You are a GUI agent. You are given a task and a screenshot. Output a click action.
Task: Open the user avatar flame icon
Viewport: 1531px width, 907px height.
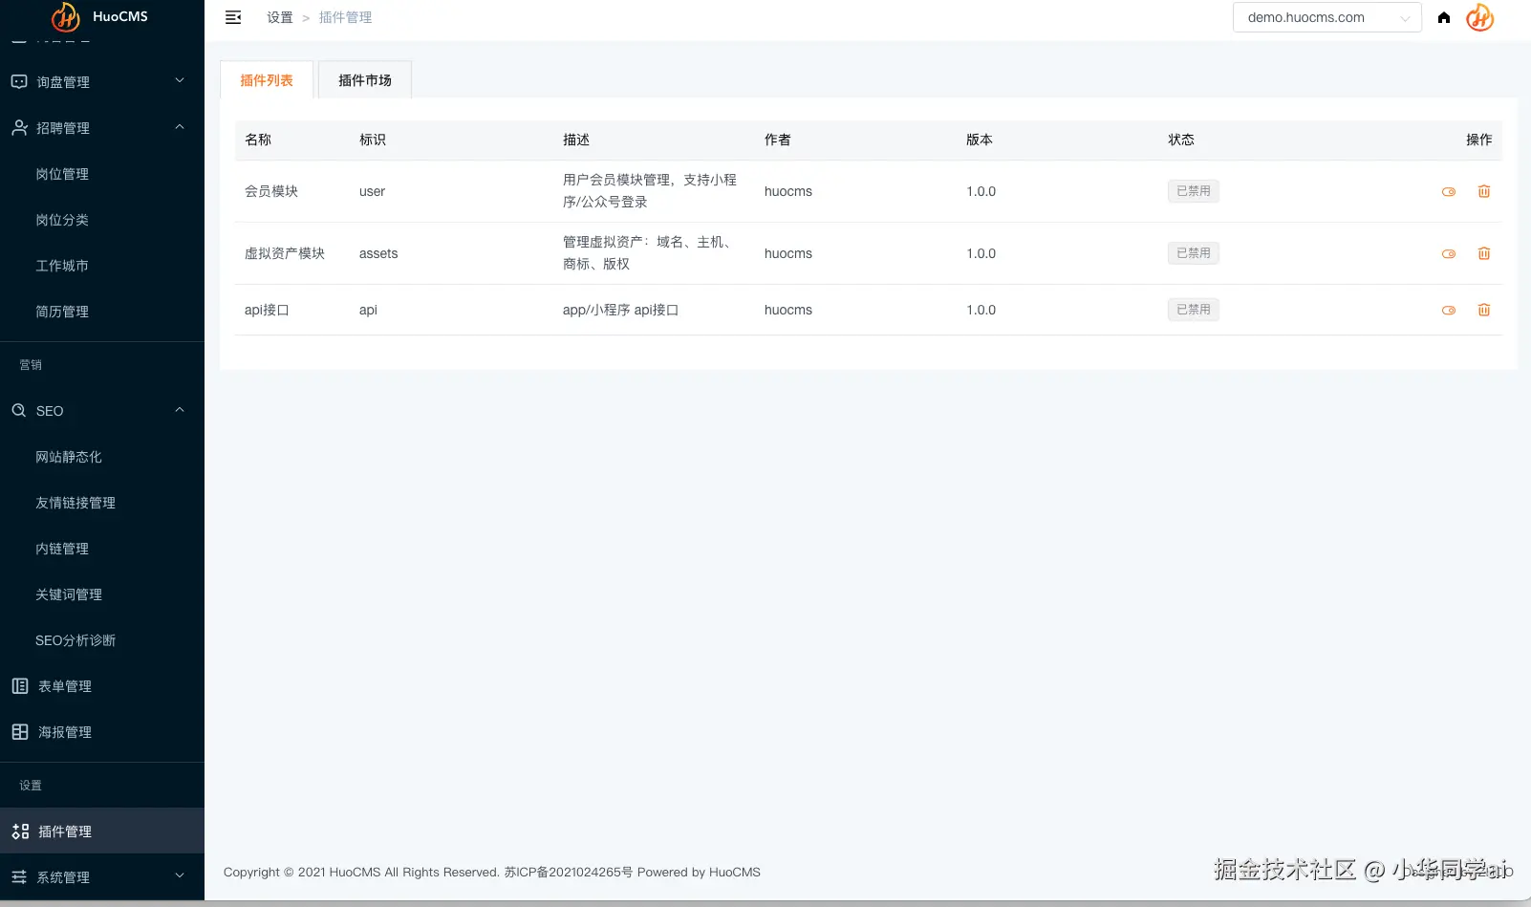1479,17
